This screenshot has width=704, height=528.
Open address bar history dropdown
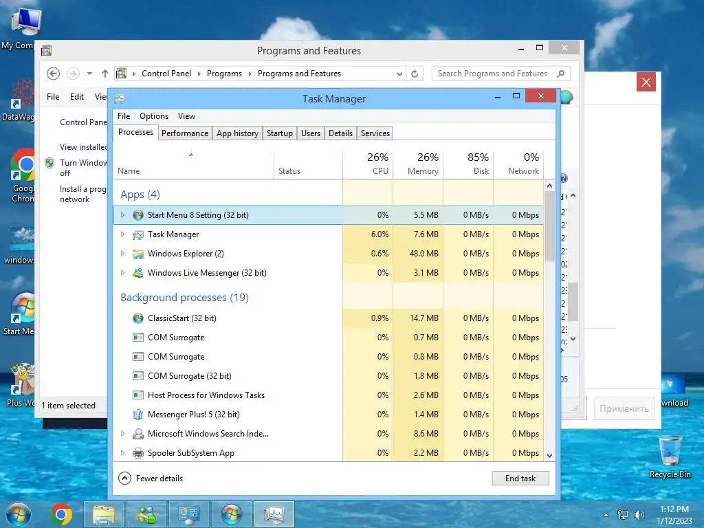point(399,74)
